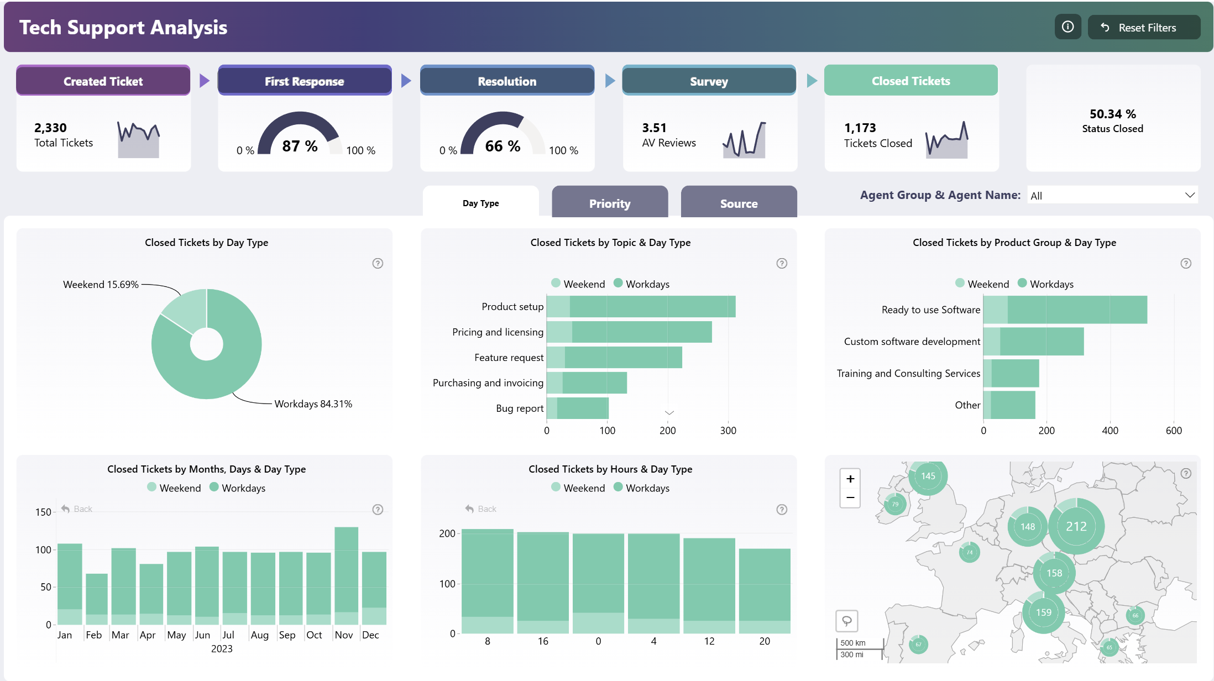Toggle Weekend legend in Months chart
1214x681 pixels.
174,488
